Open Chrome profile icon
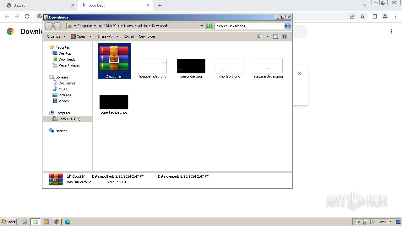 tap(385, 16)
